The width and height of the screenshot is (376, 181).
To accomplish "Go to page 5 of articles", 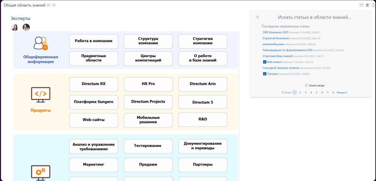I will click(x=317, y=92).
